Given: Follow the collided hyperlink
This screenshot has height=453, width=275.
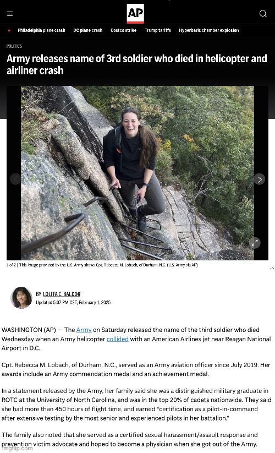Looking at the screenshot, I should point(118,339).
